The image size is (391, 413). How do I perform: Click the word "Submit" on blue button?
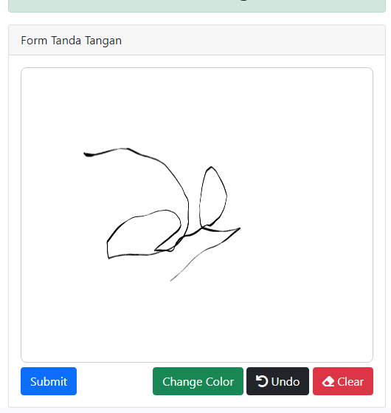49,382
